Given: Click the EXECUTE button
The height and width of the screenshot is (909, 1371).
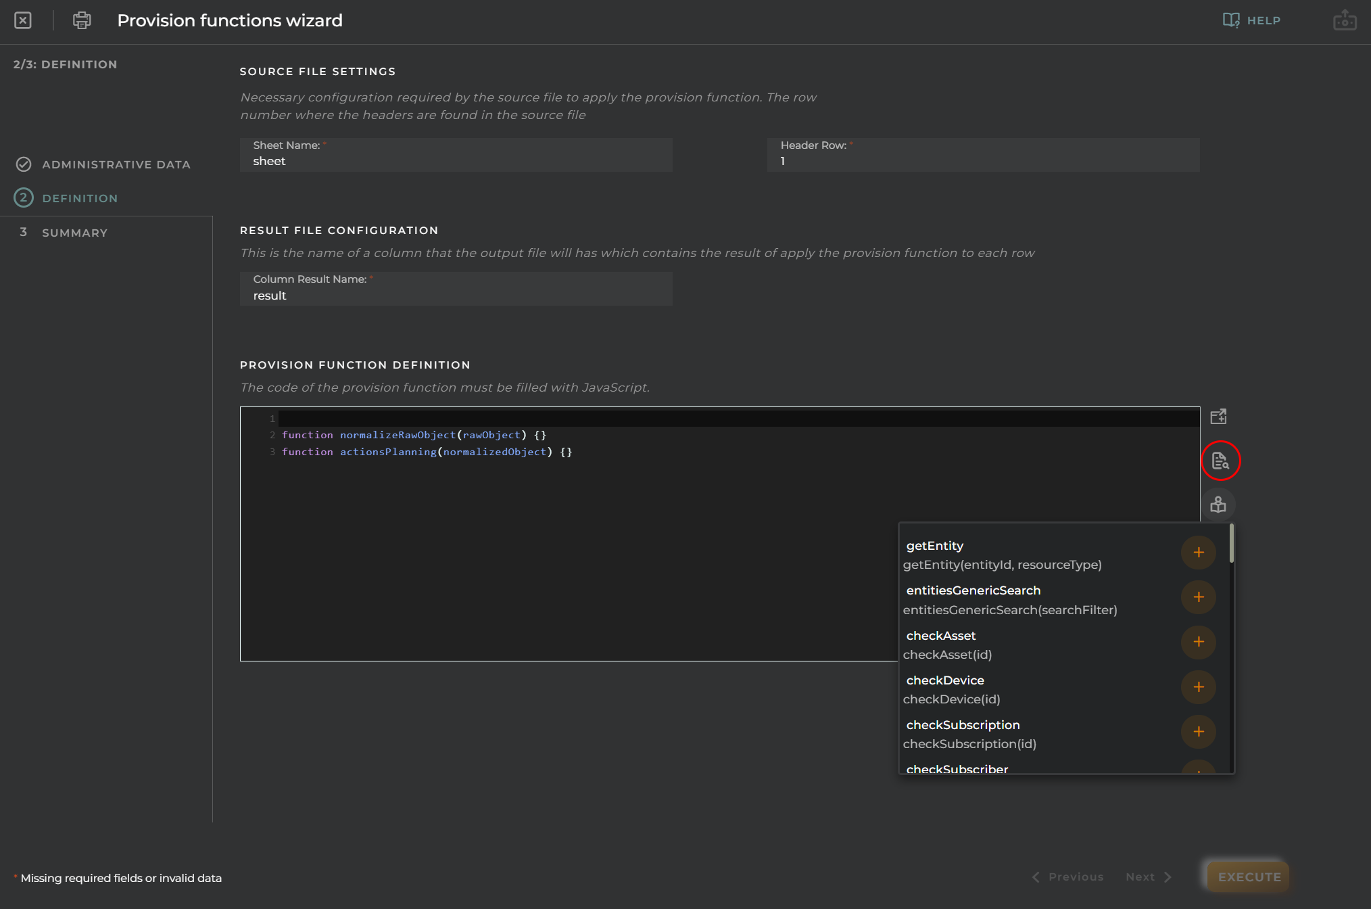Looking at the screenshot, I should tap(1249, 877).
